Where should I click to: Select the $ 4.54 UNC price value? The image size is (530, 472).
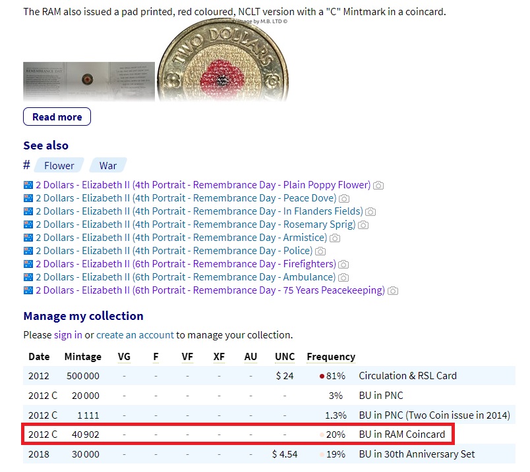[285, 454]
